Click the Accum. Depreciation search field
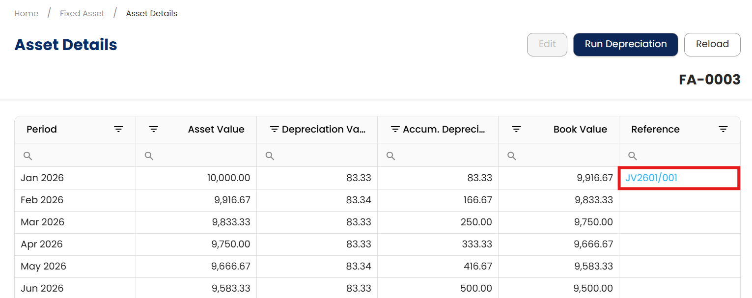 [x=441, y=156]
